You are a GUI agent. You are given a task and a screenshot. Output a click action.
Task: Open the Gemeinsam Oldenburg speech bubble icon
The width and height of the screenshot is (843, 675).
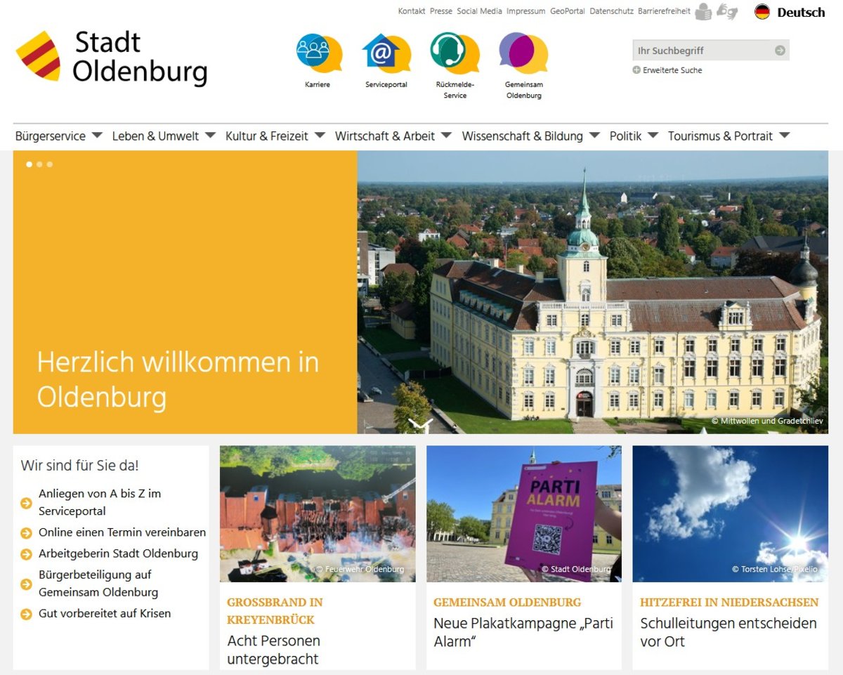pos(523,53)
